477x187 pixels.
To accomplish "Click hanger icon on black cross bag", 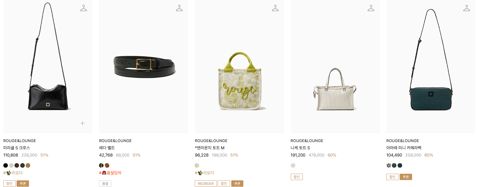I will pos(84,8).
